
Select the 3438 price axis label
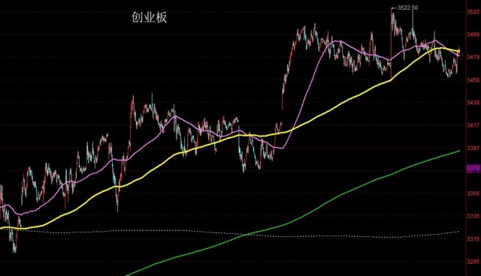click(473, 103)
